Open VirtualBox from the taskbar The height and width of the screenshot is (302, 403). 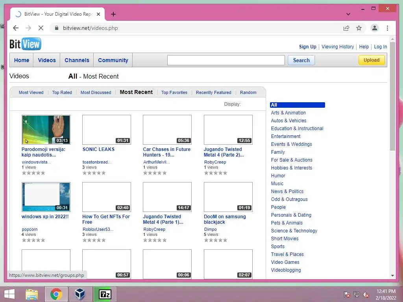(80, 294)
